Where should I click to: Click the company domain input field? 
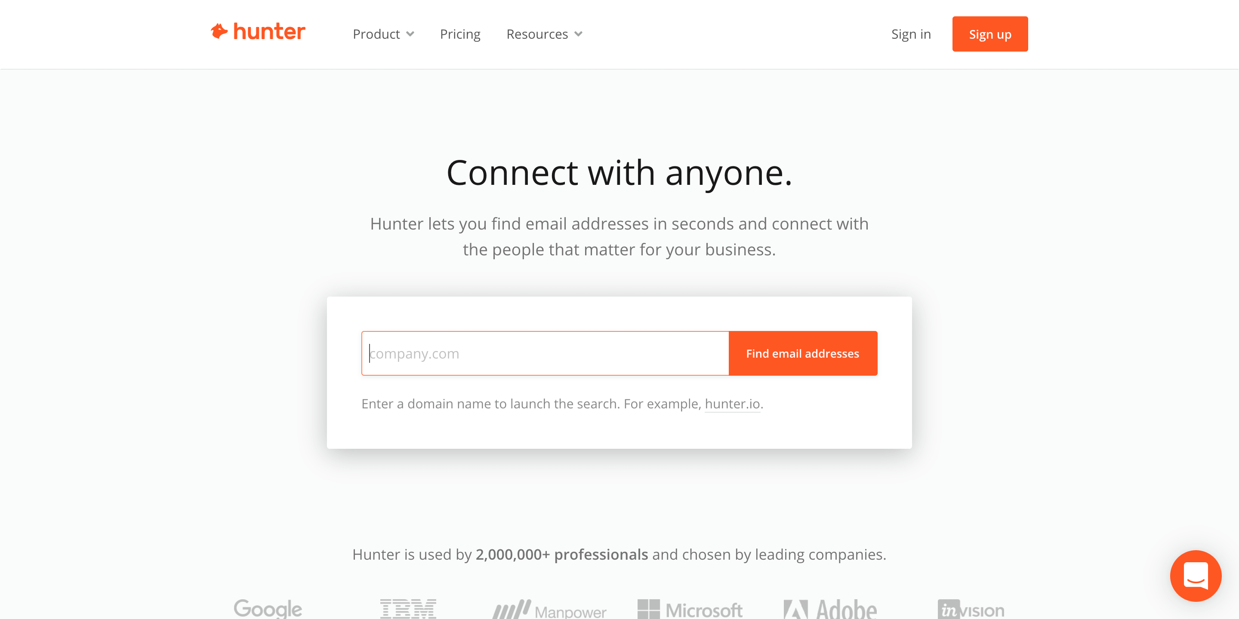pos(545,353)
